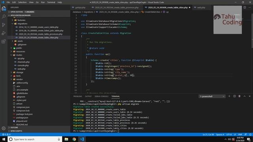Image resolution: width=253 pixels, height=142 pixels.
Task: Open the Selection menu
Action: click(22, 2)
